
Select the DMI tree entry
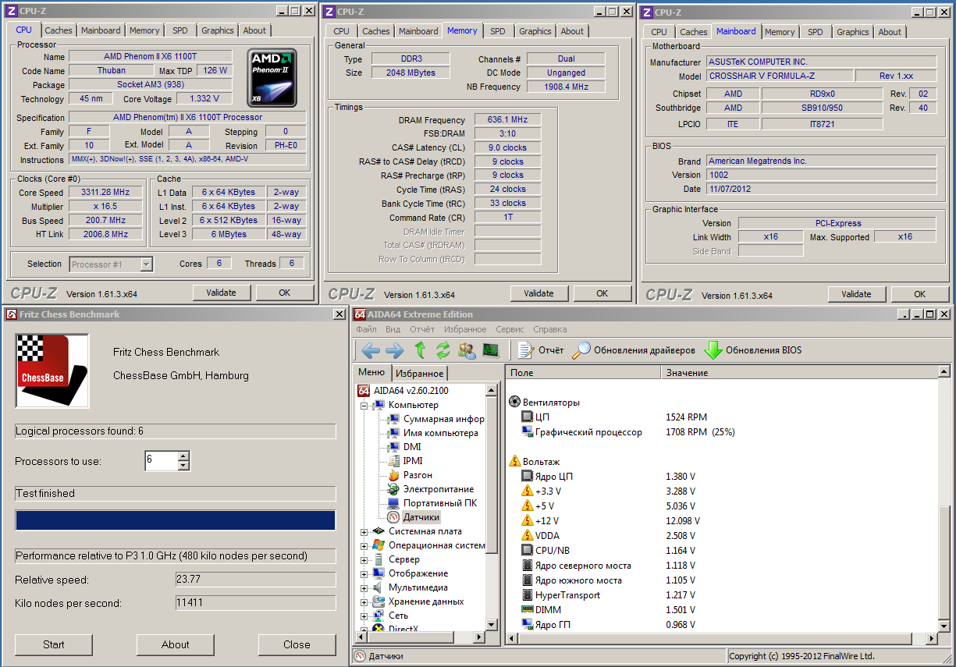(x=404, y=447)
